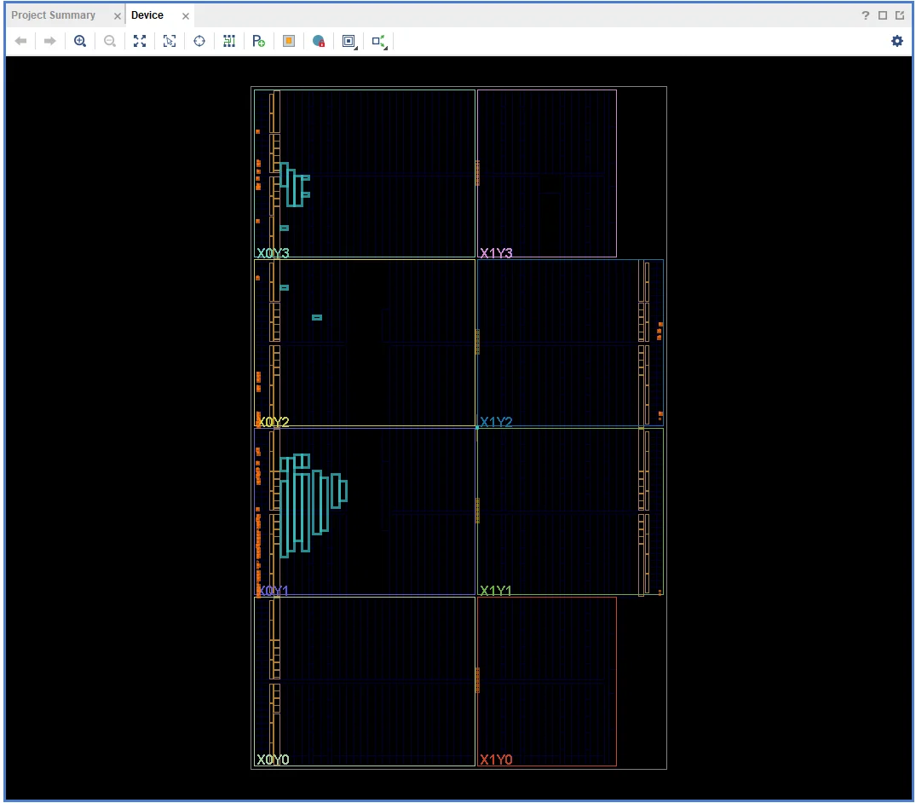Click the center crosshair target icon

199,41
